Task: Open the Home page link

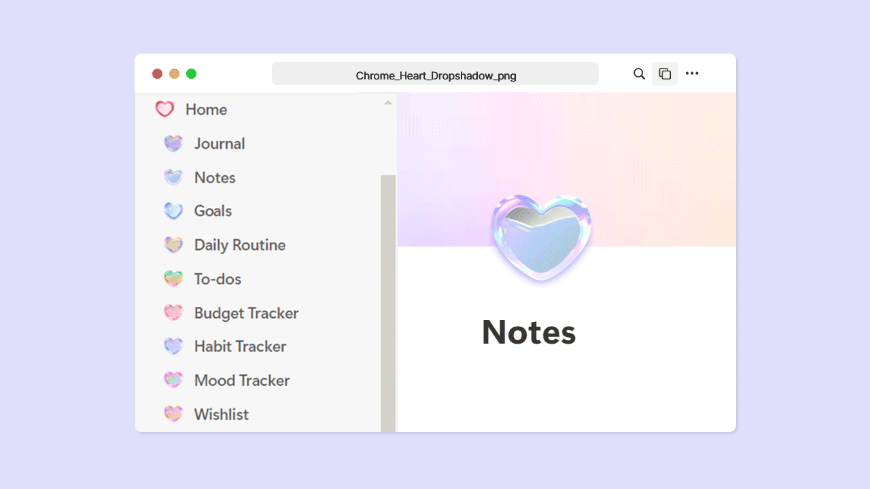Action: pos(206,109)
